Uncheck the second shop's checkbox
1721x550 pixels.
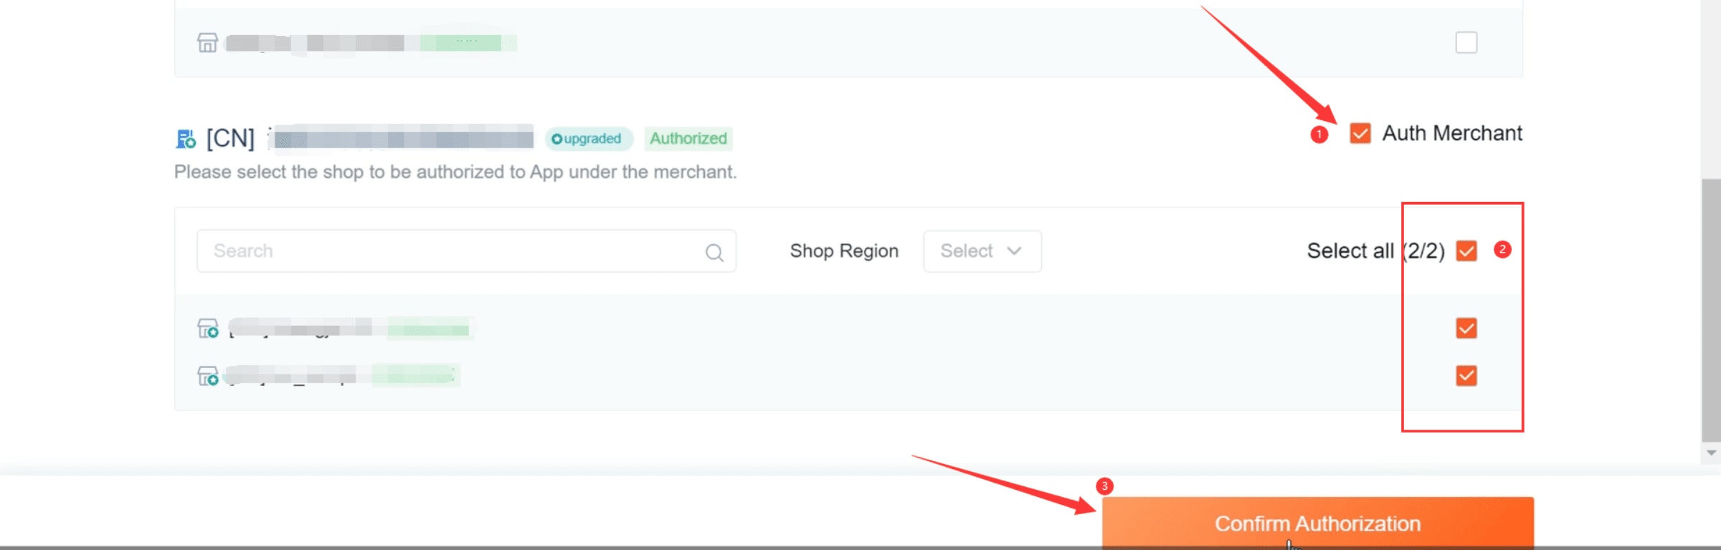pyautogui.click(x=1466, y=376)
